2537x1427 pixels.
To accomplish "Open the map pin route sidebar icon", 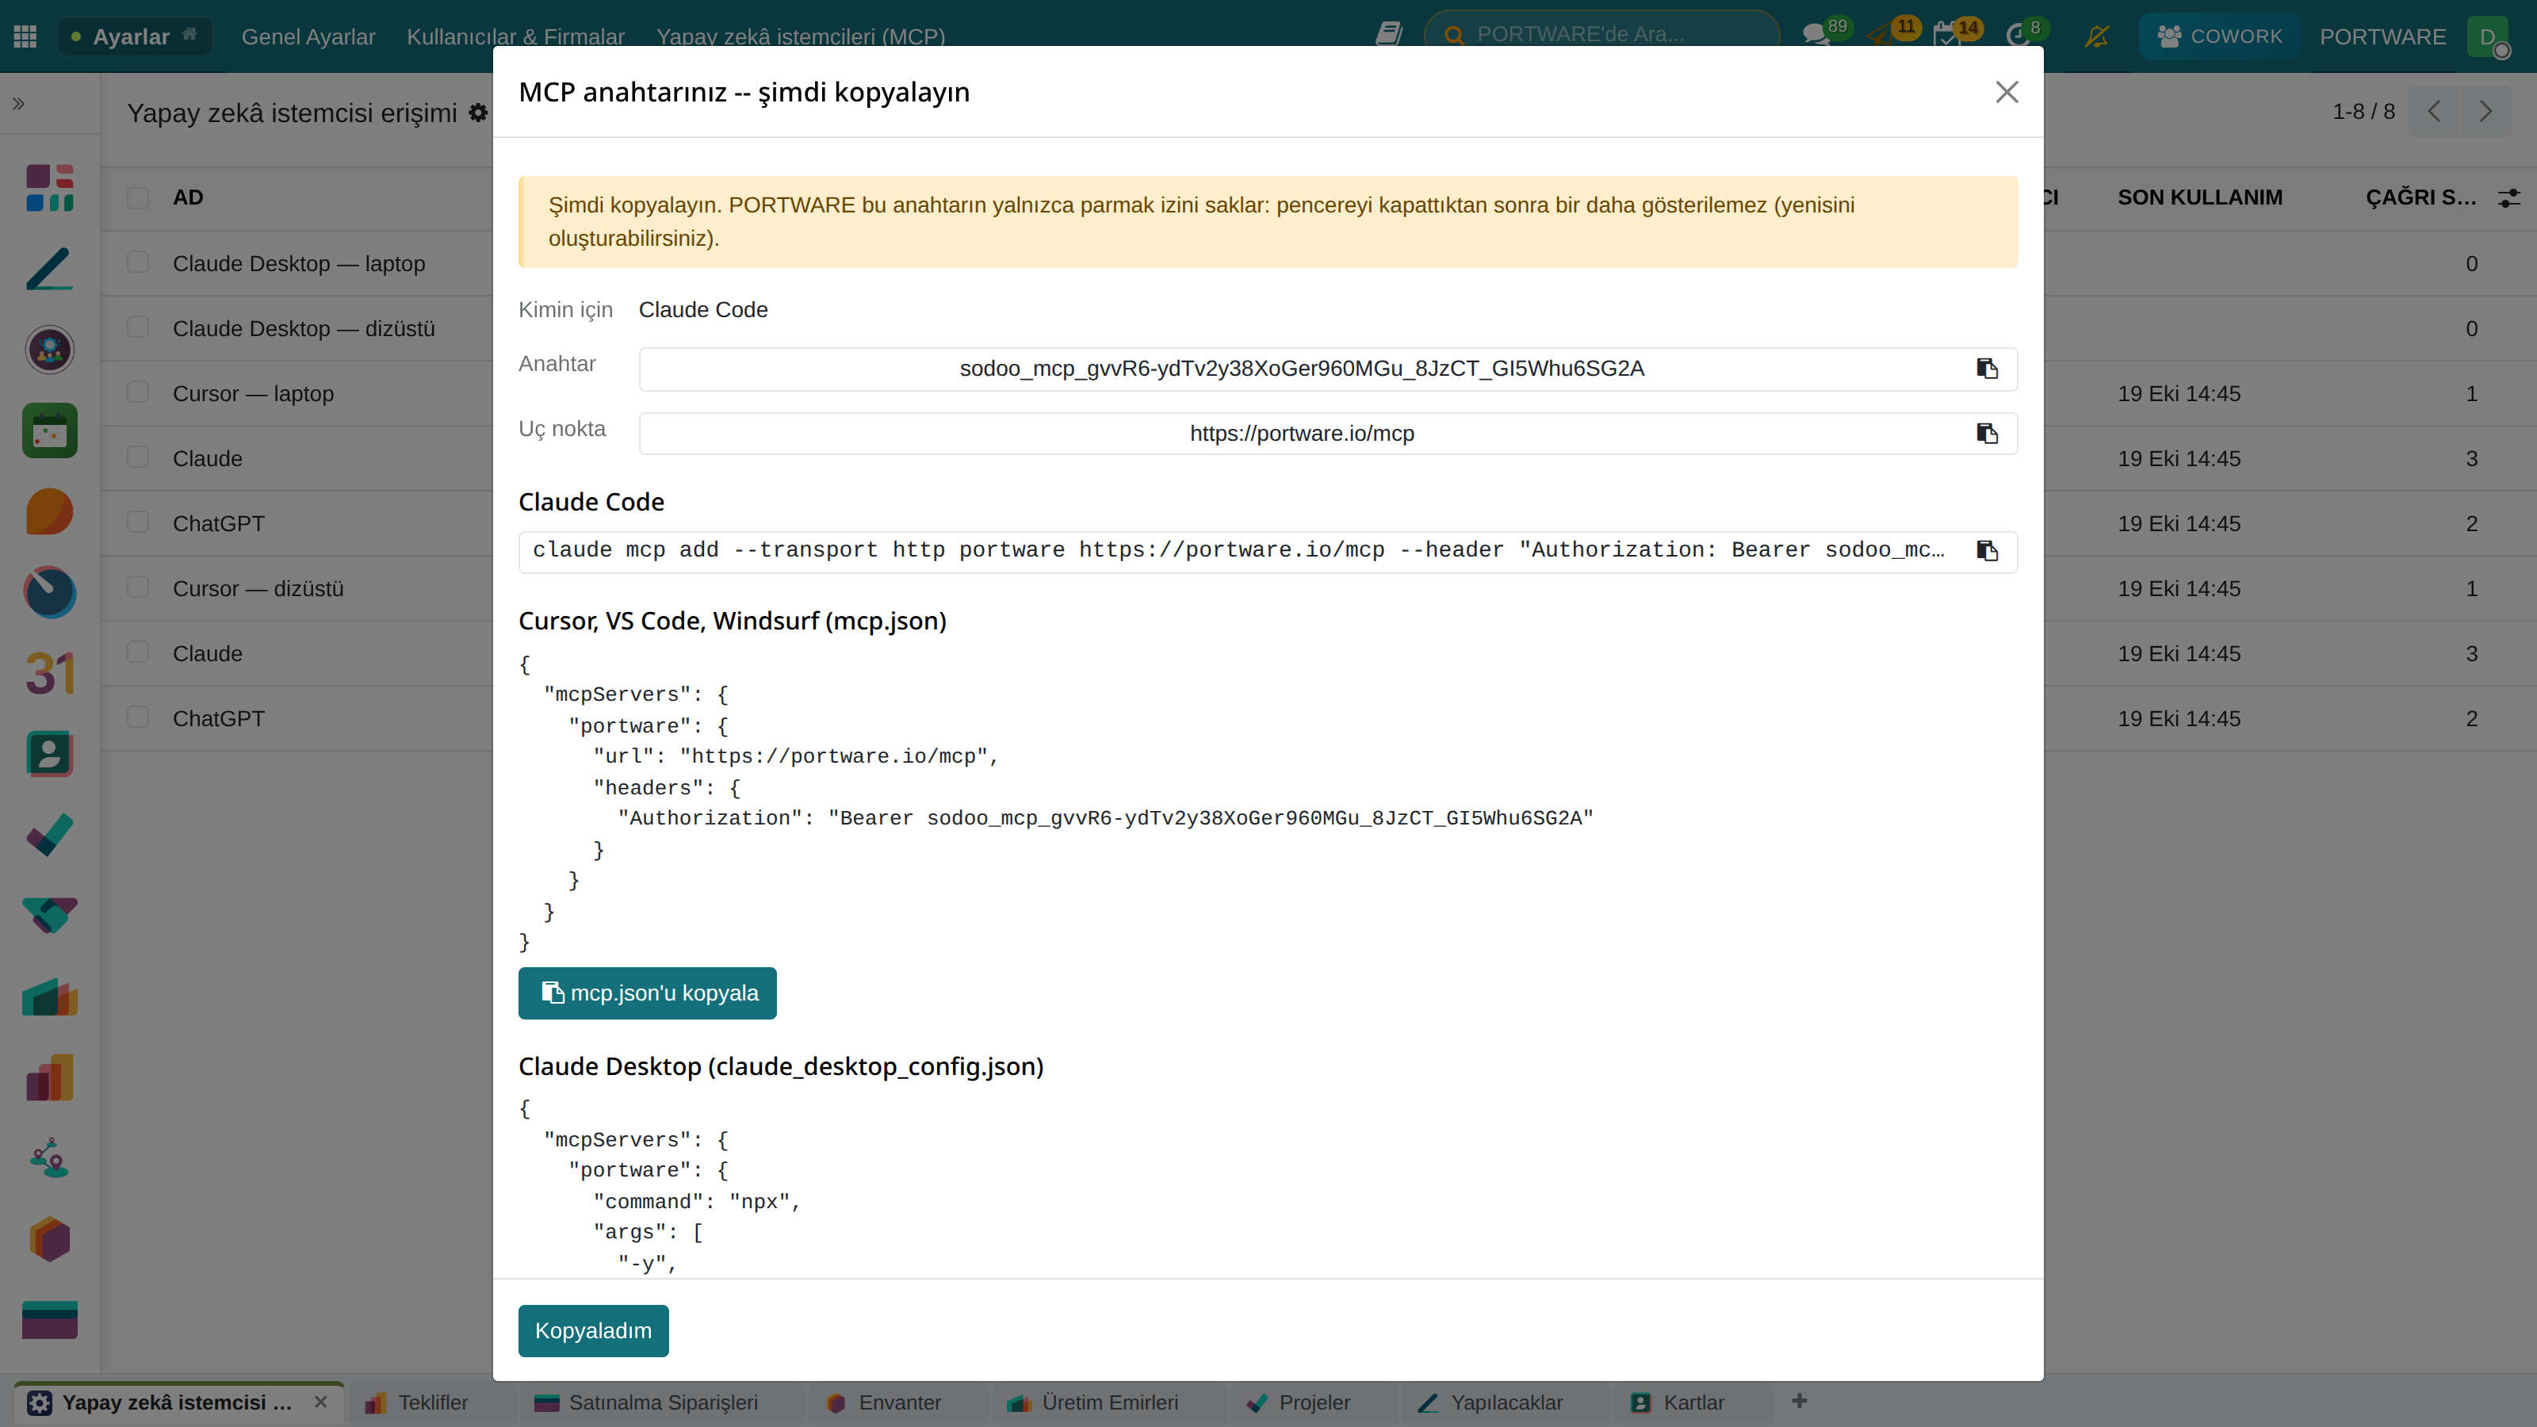I will point(49,1158).
